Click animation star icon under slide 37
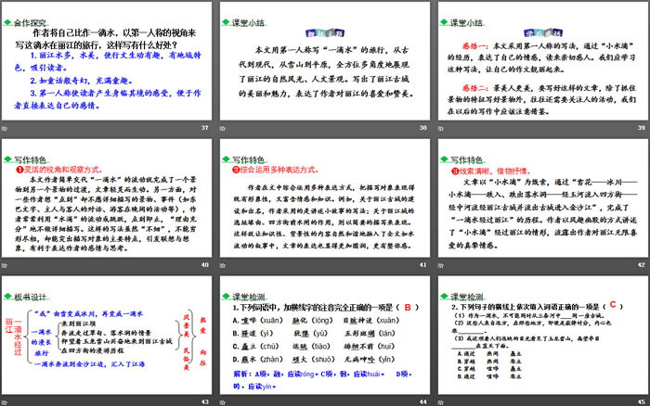Image resolution: width=650 pixels, height=406 pixels. click(5, 128)
